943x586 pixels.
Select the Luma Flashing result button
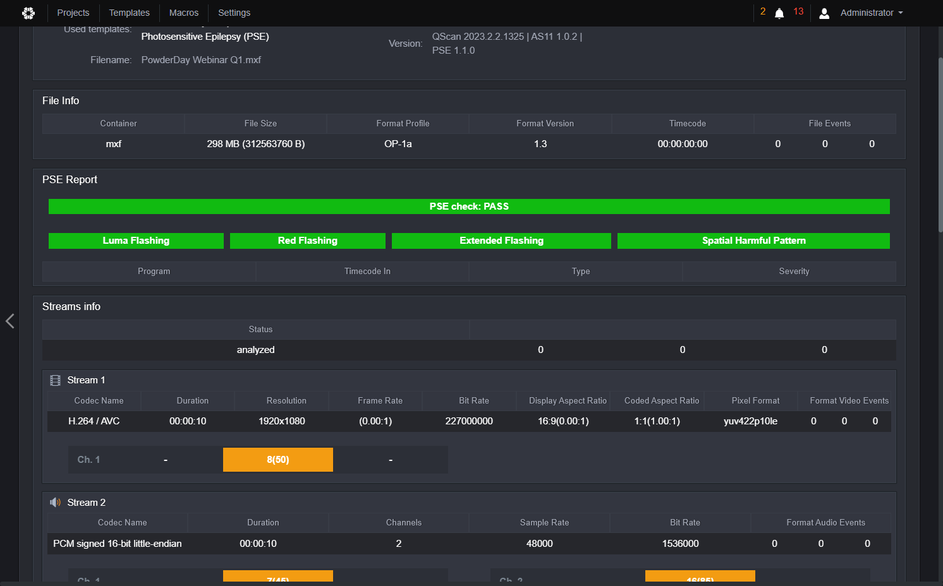coord(136,241)
